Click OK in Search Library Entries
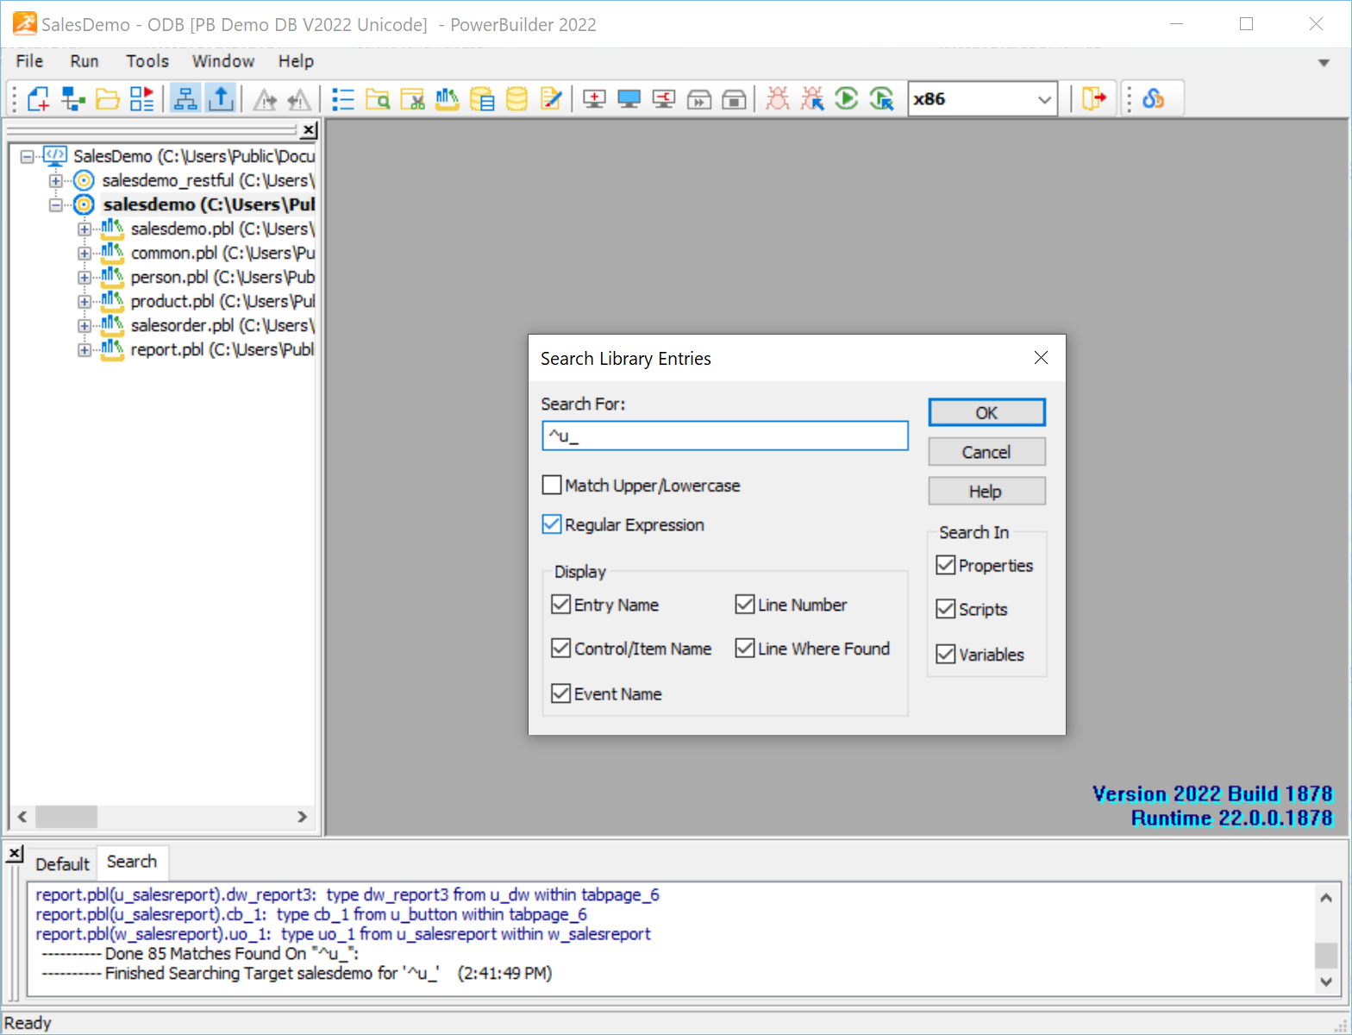Screen dimensions: 1352x1035 click(986, 412)
